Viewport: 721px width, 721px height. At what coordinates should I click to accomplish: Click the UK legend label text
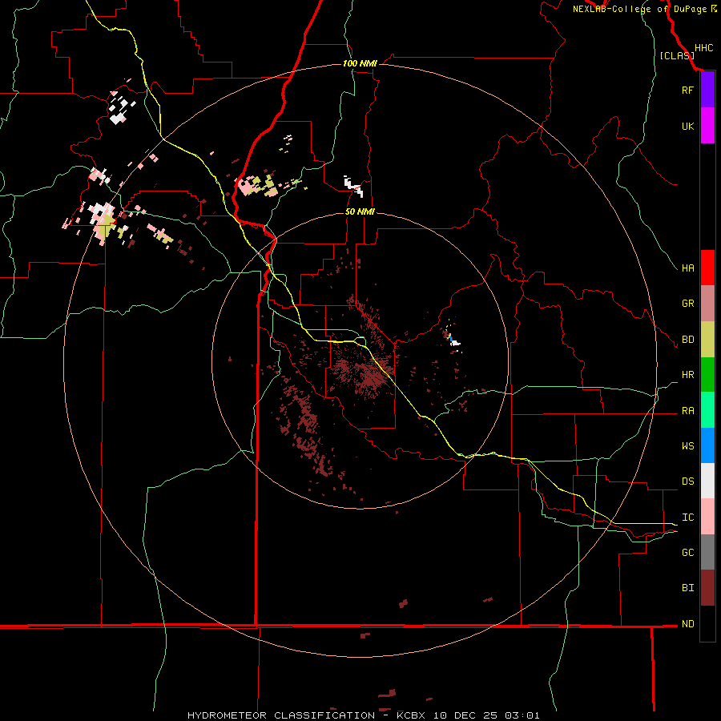[687, 126]
